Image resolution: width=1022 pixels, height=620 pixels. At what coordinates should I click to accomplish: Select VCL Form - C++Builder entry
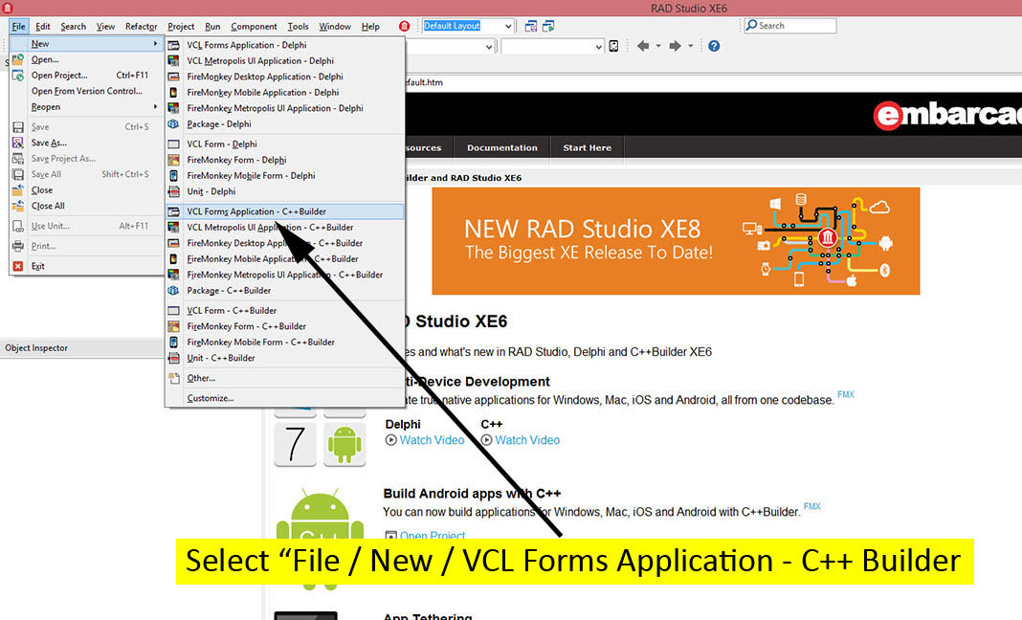click(x=285, y=311)
